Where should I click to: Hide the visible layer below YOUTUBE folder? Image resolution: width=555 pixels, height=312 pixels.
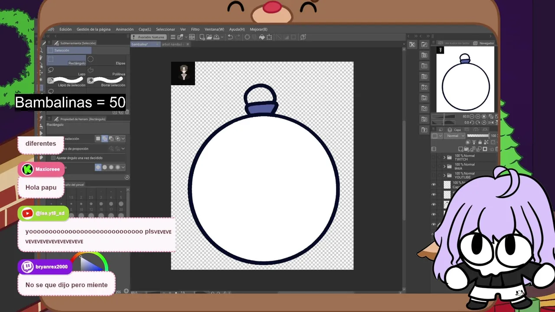434,184
